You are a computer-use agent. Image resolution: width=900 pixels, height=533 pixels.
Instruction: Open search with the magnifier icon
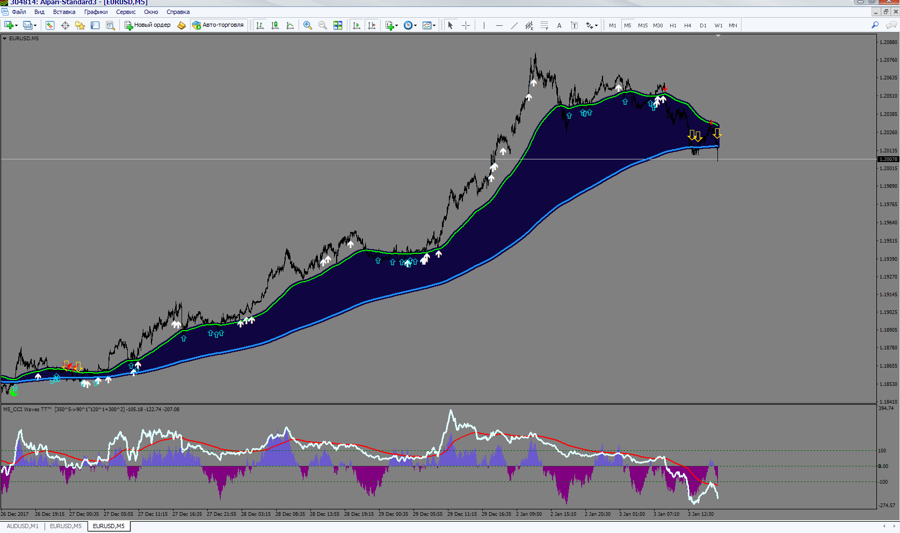875,25
